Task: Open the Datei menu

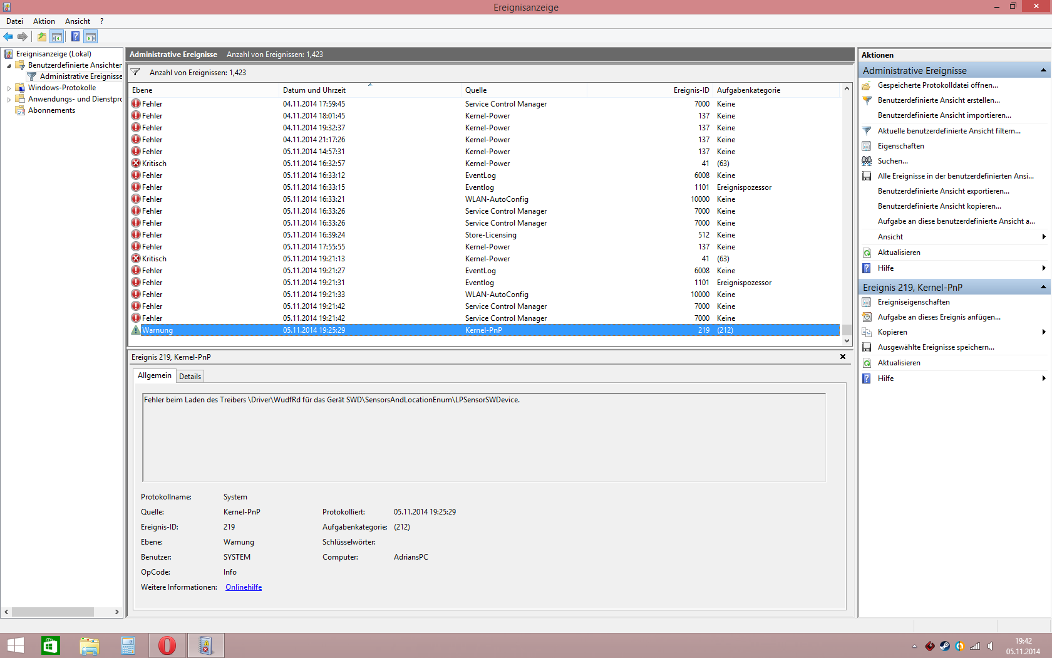Action: click(x=14, y=21)
